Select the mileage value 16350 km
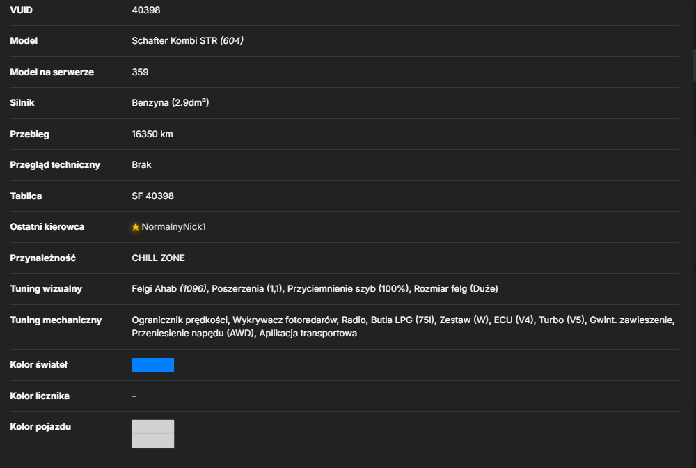This screenshot has width=696, height=468. pyautogui.click(x=152, y=134)
